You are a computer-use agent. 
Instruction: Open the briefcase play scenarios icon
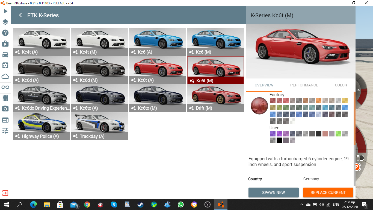coord(5,44)
